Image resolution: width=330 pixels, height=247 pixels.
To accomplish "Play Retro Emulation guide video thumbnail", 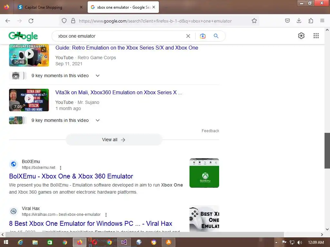I will pos(29,55).
